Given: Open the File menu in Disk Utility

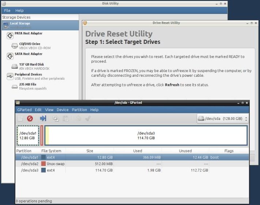Looking at the screenshot, I should tap(7, 11).
